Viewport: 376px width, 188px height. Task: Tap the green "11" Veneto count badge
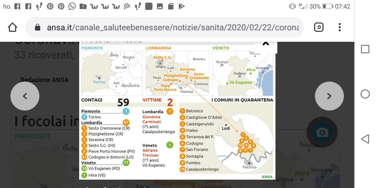126,162
